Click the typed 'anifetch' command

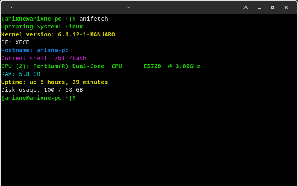pos(94,19)
